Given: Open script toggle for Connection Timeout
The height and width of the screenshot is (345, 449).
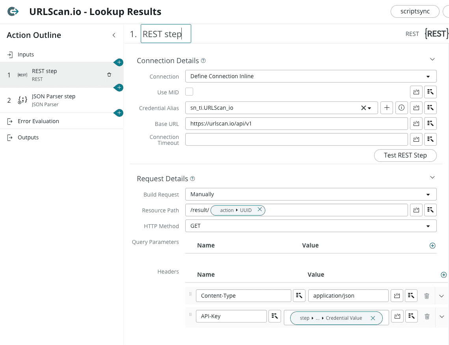Looking at the screenshot, I should click(x=416, y=139).
